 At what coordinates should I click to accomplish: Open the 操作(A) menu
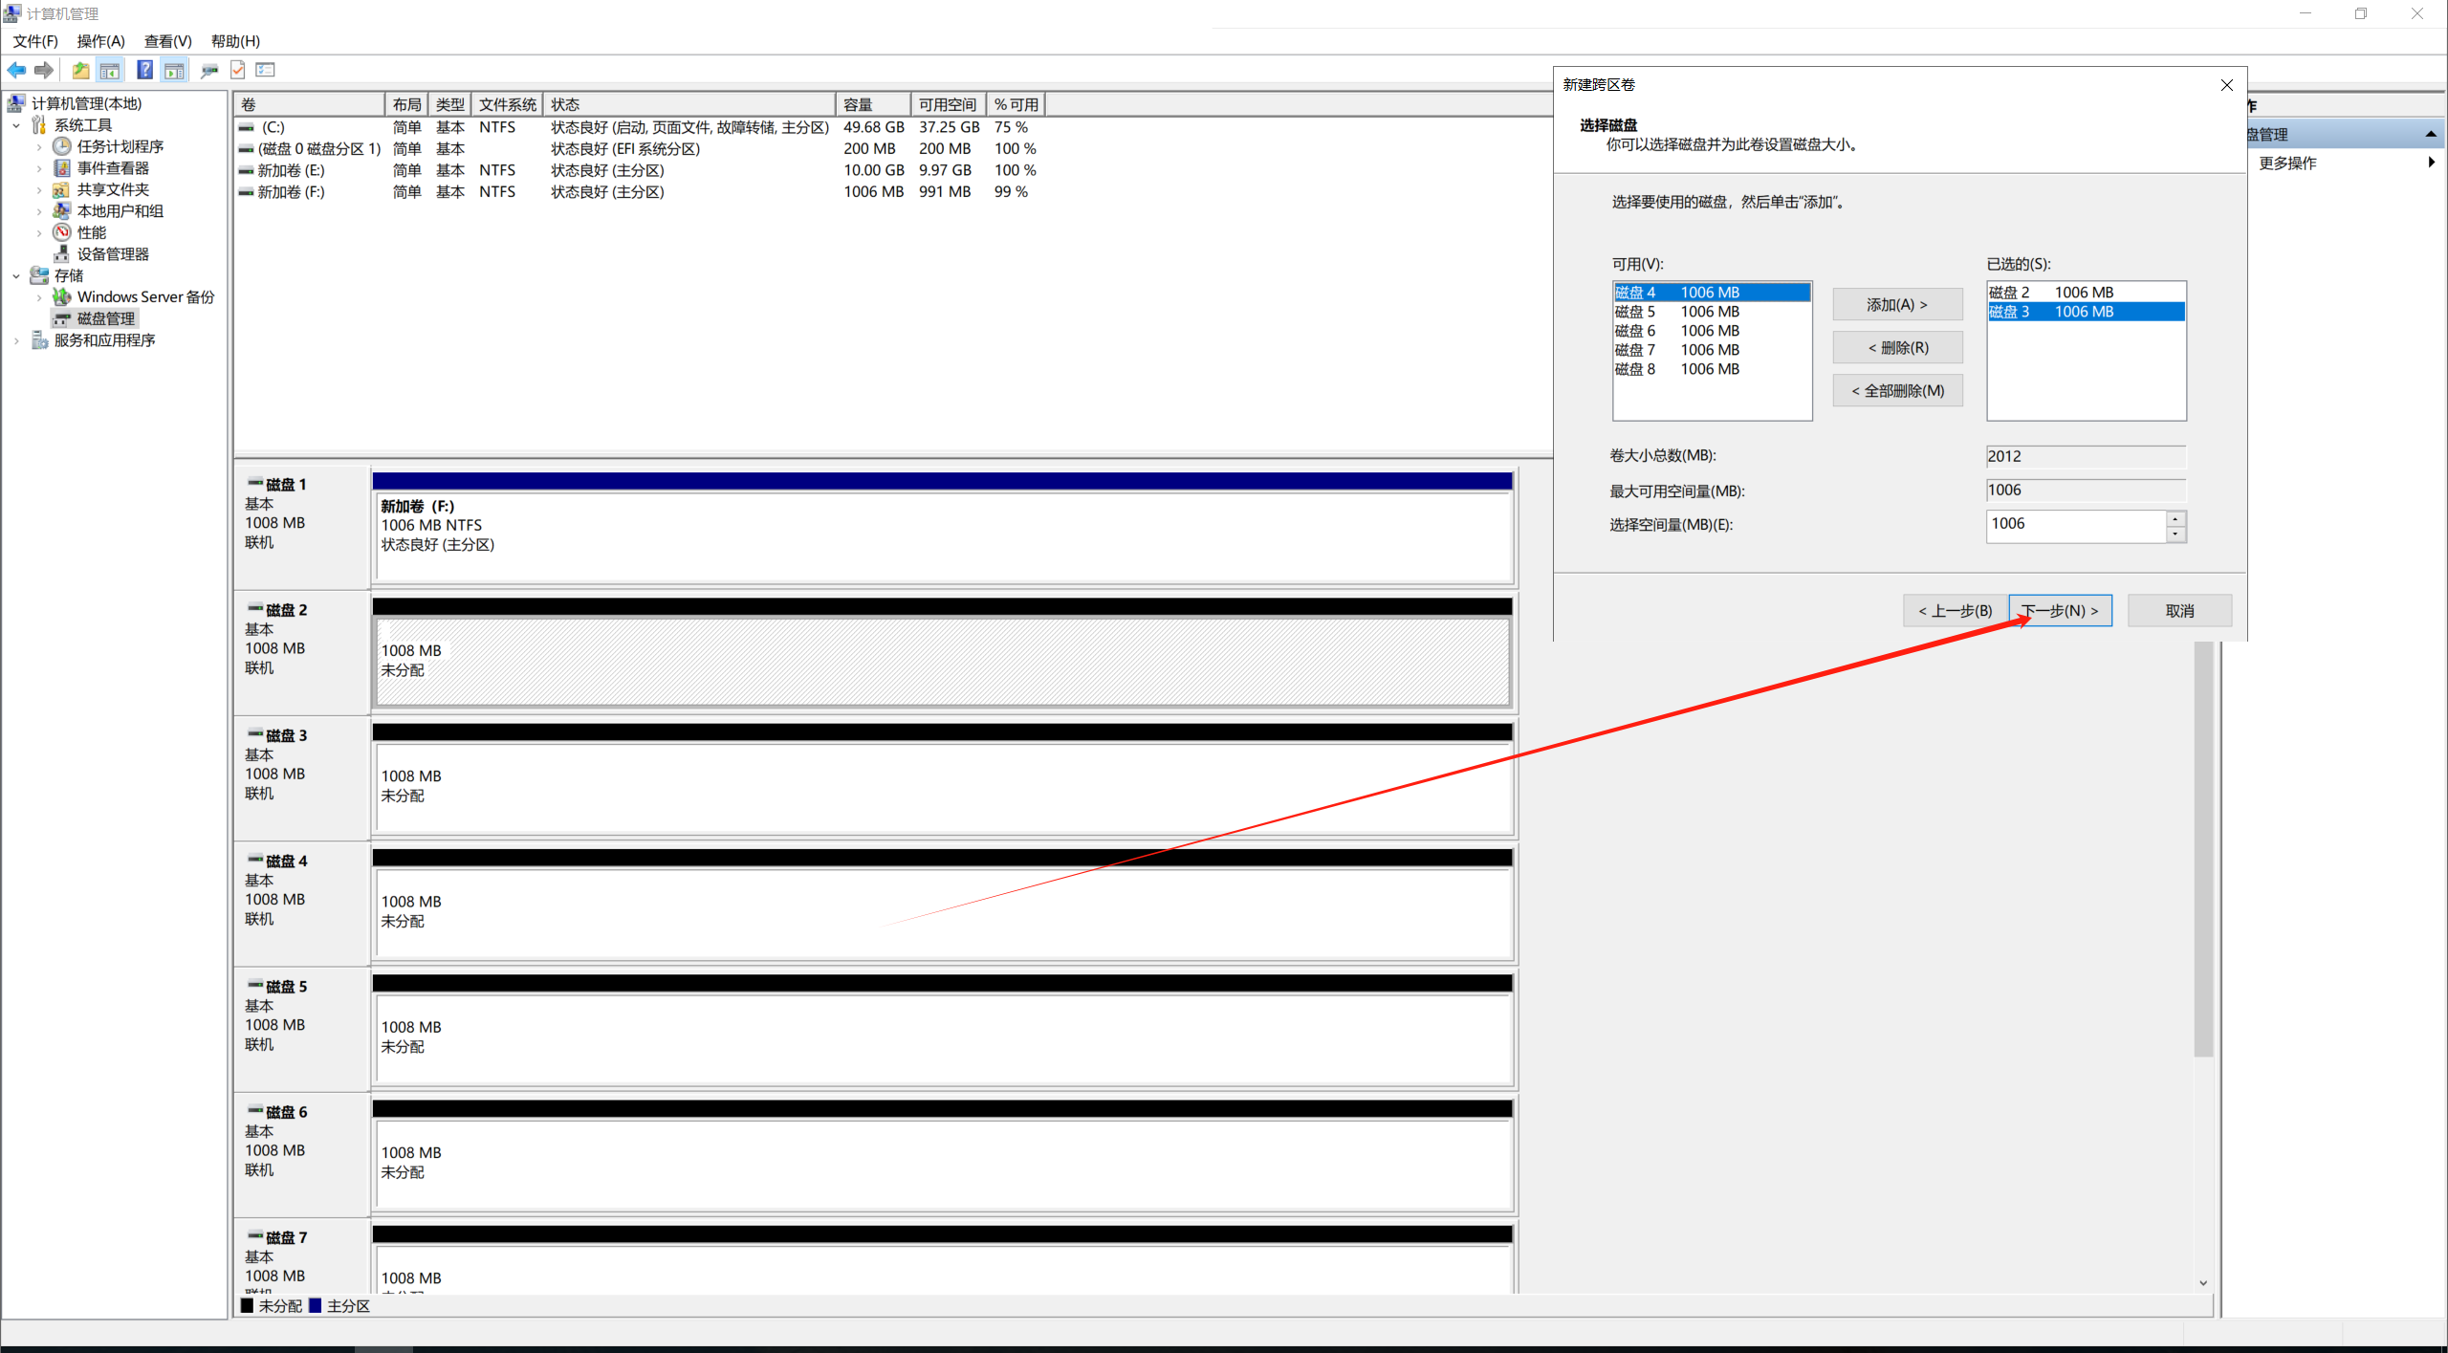100,41
